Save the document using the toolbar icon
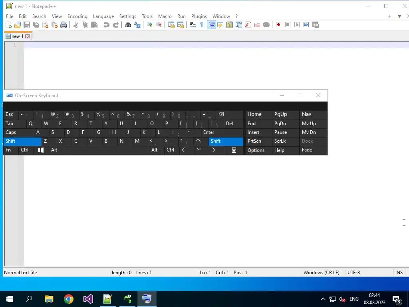This screenshot has width=409, height=307. click(27, 25)
